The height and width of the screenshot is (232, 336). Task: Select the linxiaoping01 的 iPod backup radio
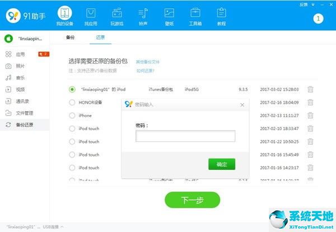(72, 90)
